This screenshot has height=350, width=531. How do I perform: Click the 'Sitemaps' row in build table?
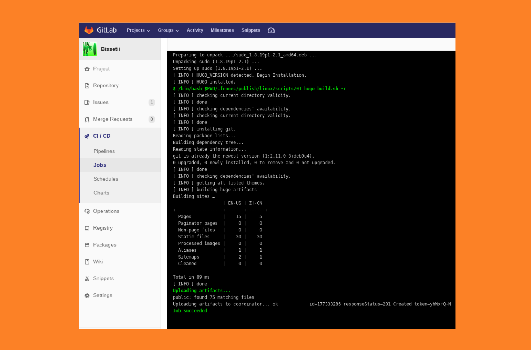coord(220,257)
